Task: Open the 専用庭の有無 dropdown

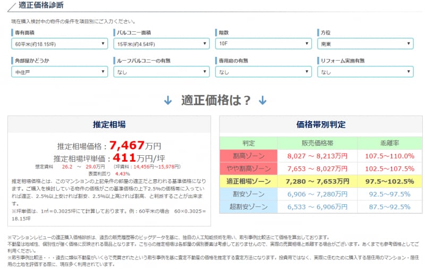Action: (263, 72)
